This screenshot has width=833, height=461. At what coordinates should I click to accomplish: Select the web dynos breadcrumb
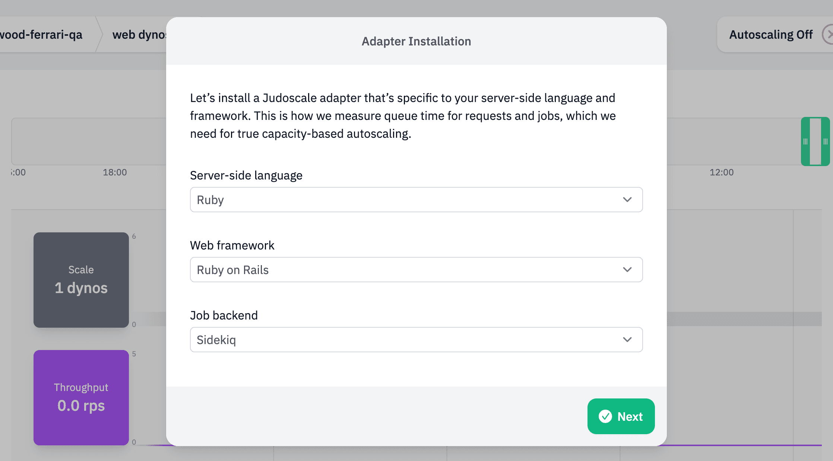pyautogui.click(x=139, y=35)
